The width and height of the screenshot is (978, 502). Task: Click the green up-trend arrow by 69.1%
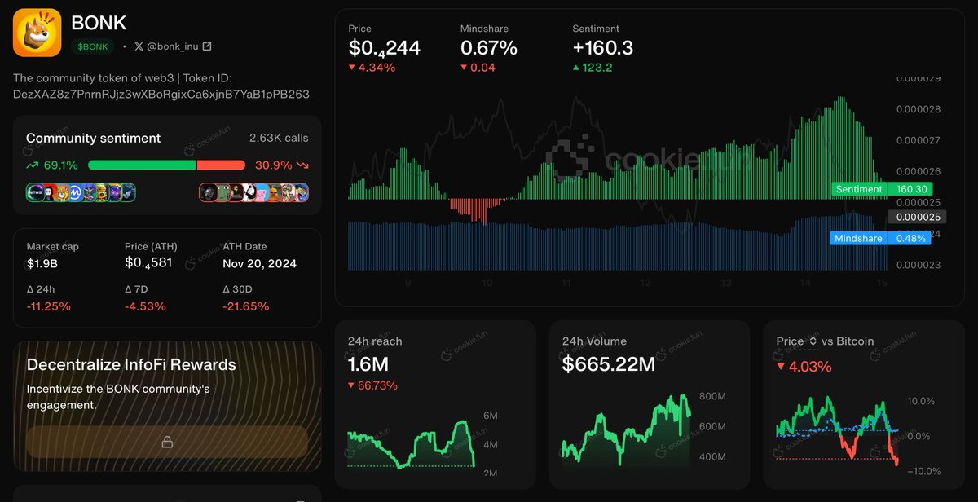pyautogui.click(x=33, y=165)
